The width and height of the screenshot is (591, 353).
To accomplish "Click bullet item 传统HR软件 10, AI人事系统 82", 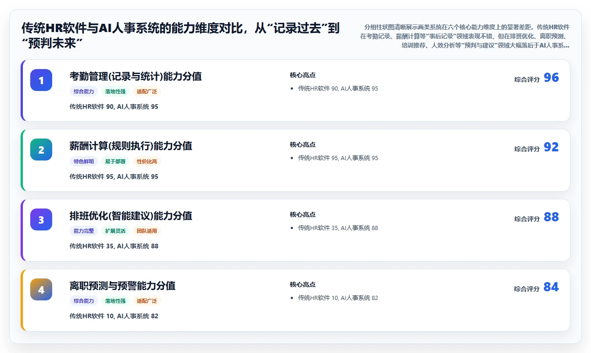I will [x=338, y=298].
